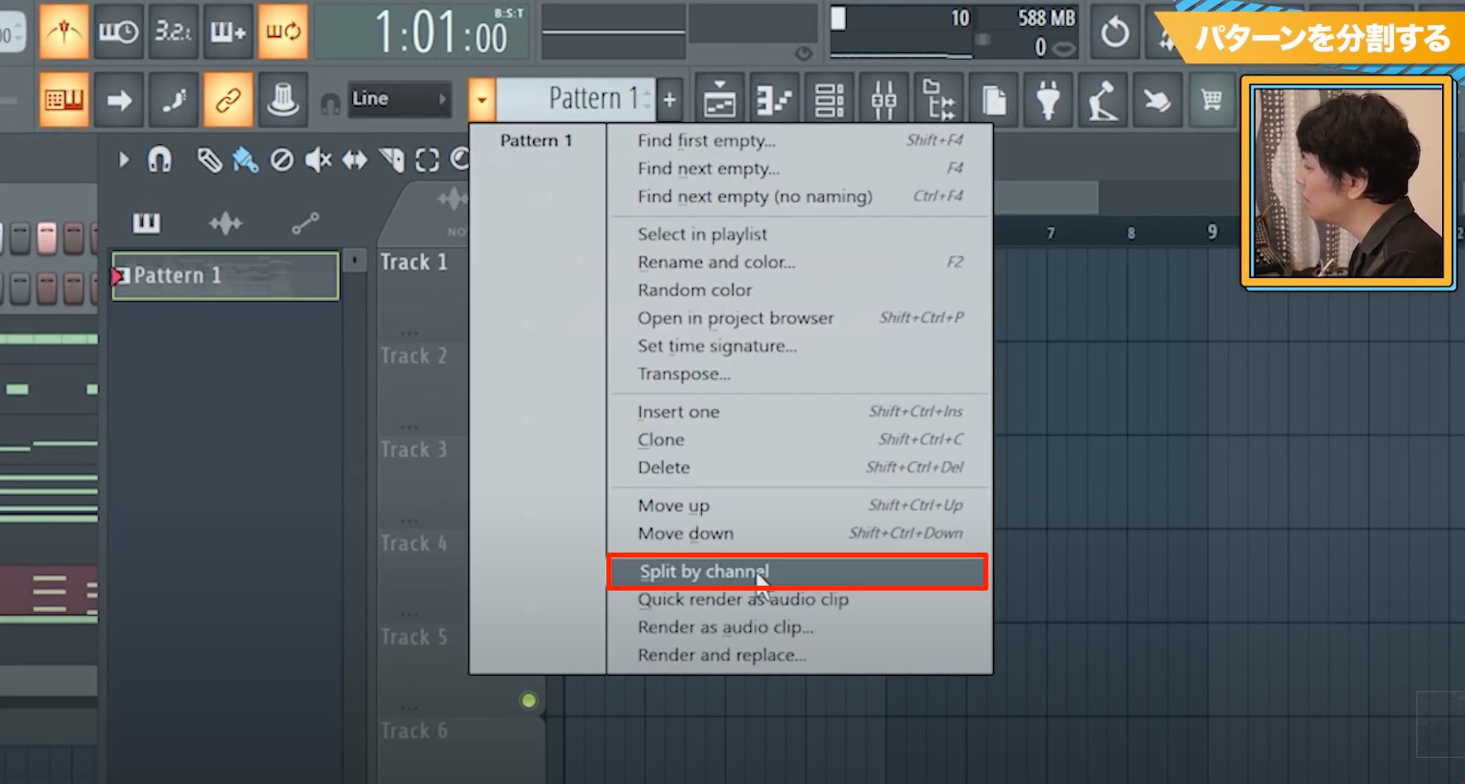This screenshot has width=1465, height=784.
Task: Select Pattern 1 in the picker list
Action: click(537, 141)
